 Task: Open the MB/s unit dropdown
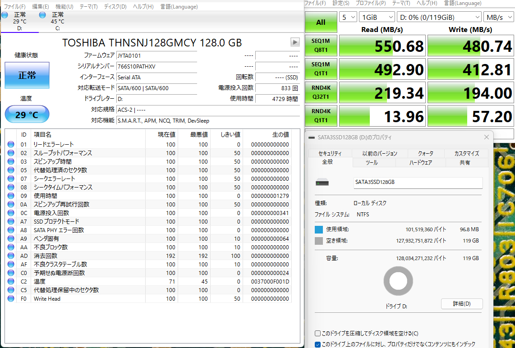pos(498,18)
